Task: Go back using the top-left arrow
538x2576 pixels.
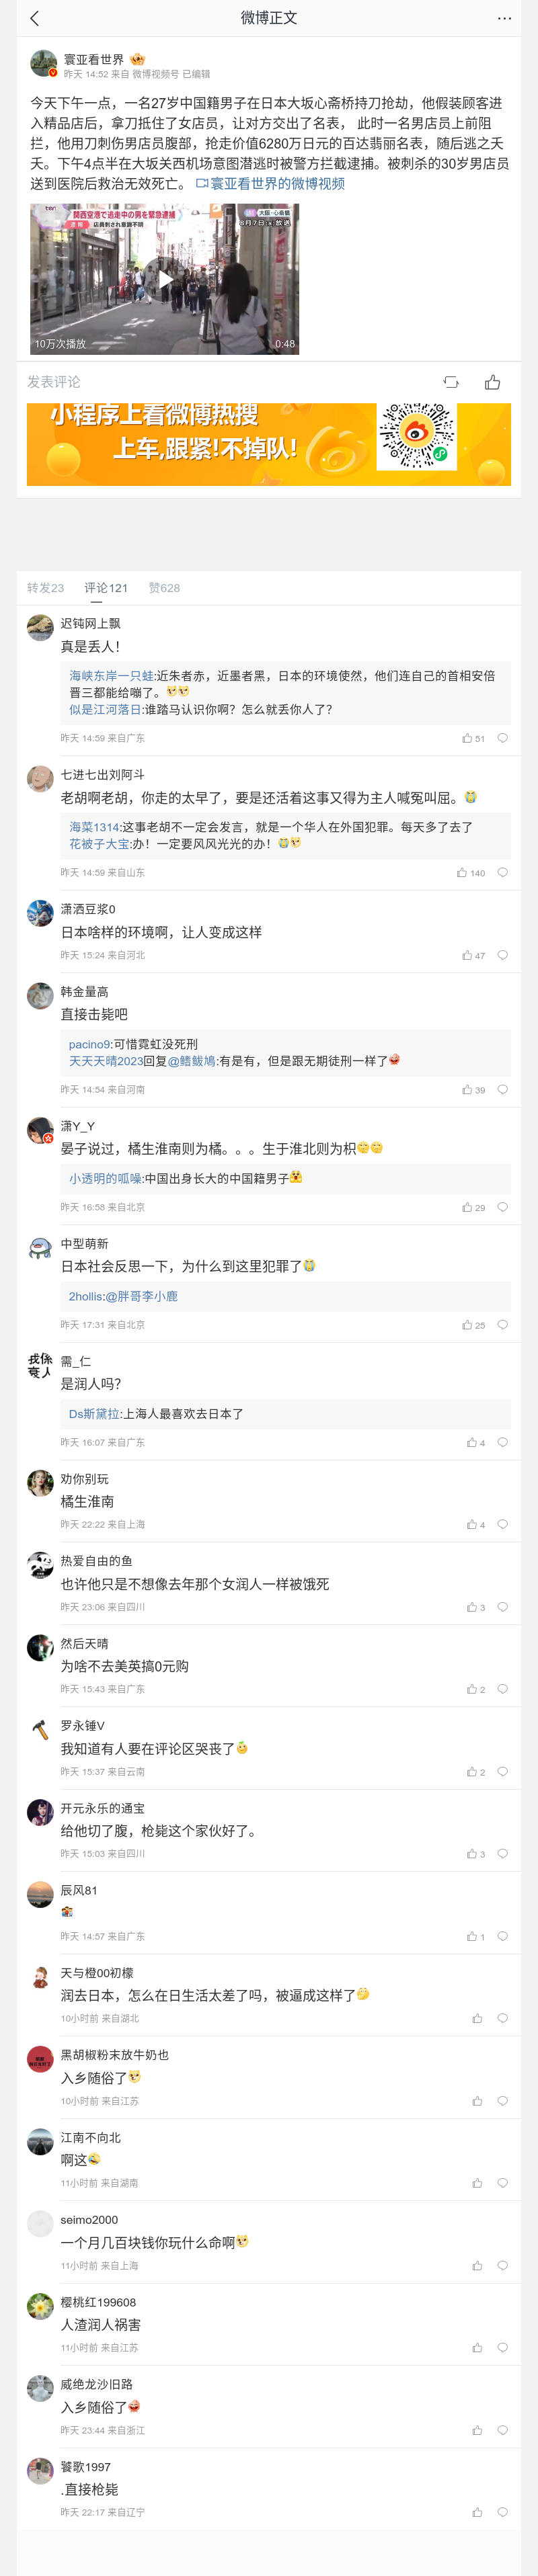Action: click(34, 18)
